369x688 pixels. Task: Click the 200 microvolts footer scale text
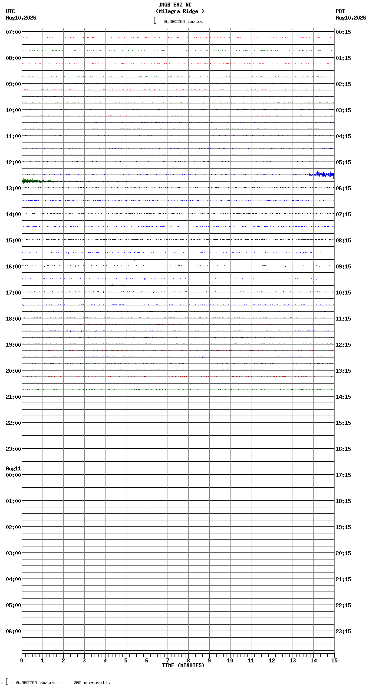(92, 683)
